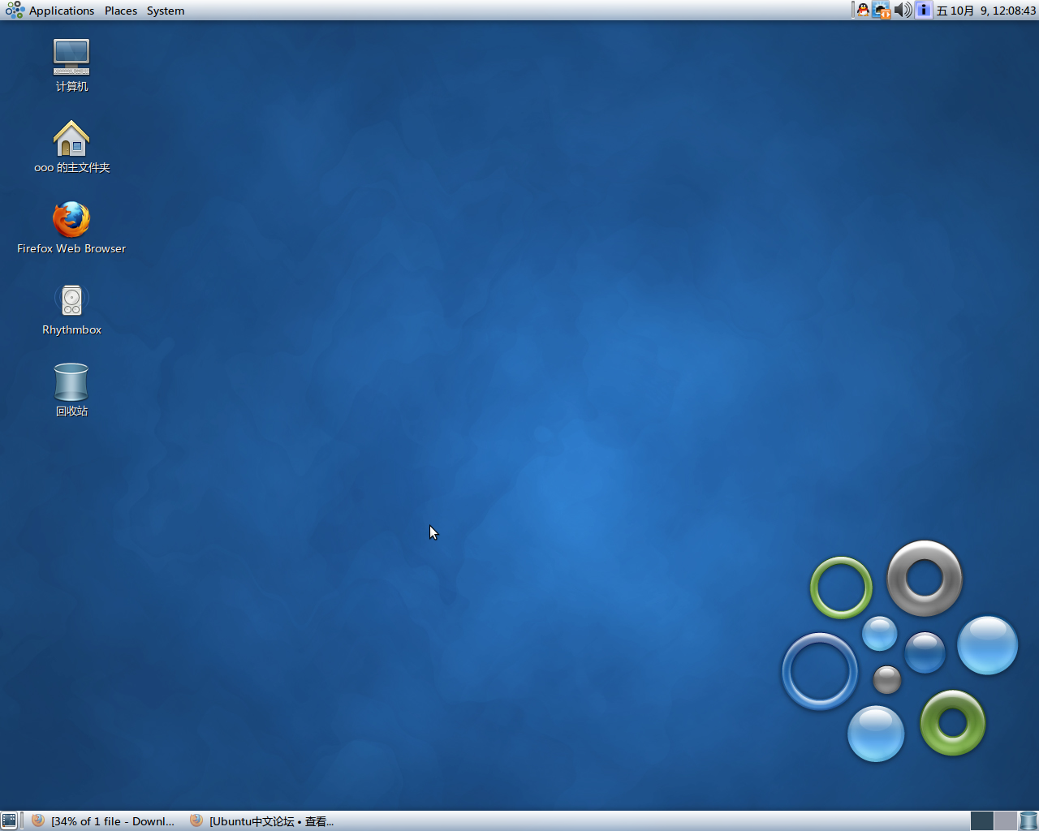Open the Places menu

pyautogui.click(x=121, y=11)
